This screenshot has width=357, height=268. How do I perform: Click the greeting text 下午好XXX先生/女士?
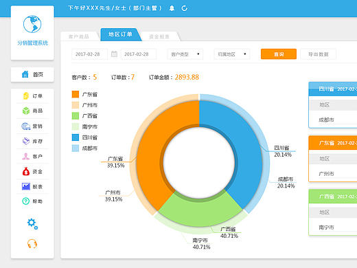[x=97, y=8]
